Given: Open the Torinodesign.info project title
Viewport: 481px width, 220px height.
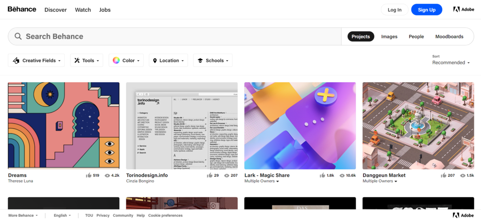Looking at the screenshot, I should coord(147,175).
